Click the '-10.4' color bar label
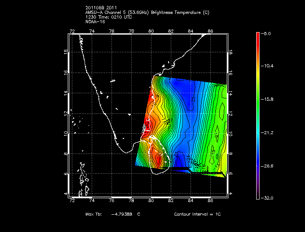The image size is (305, 232). pos(267,66)
